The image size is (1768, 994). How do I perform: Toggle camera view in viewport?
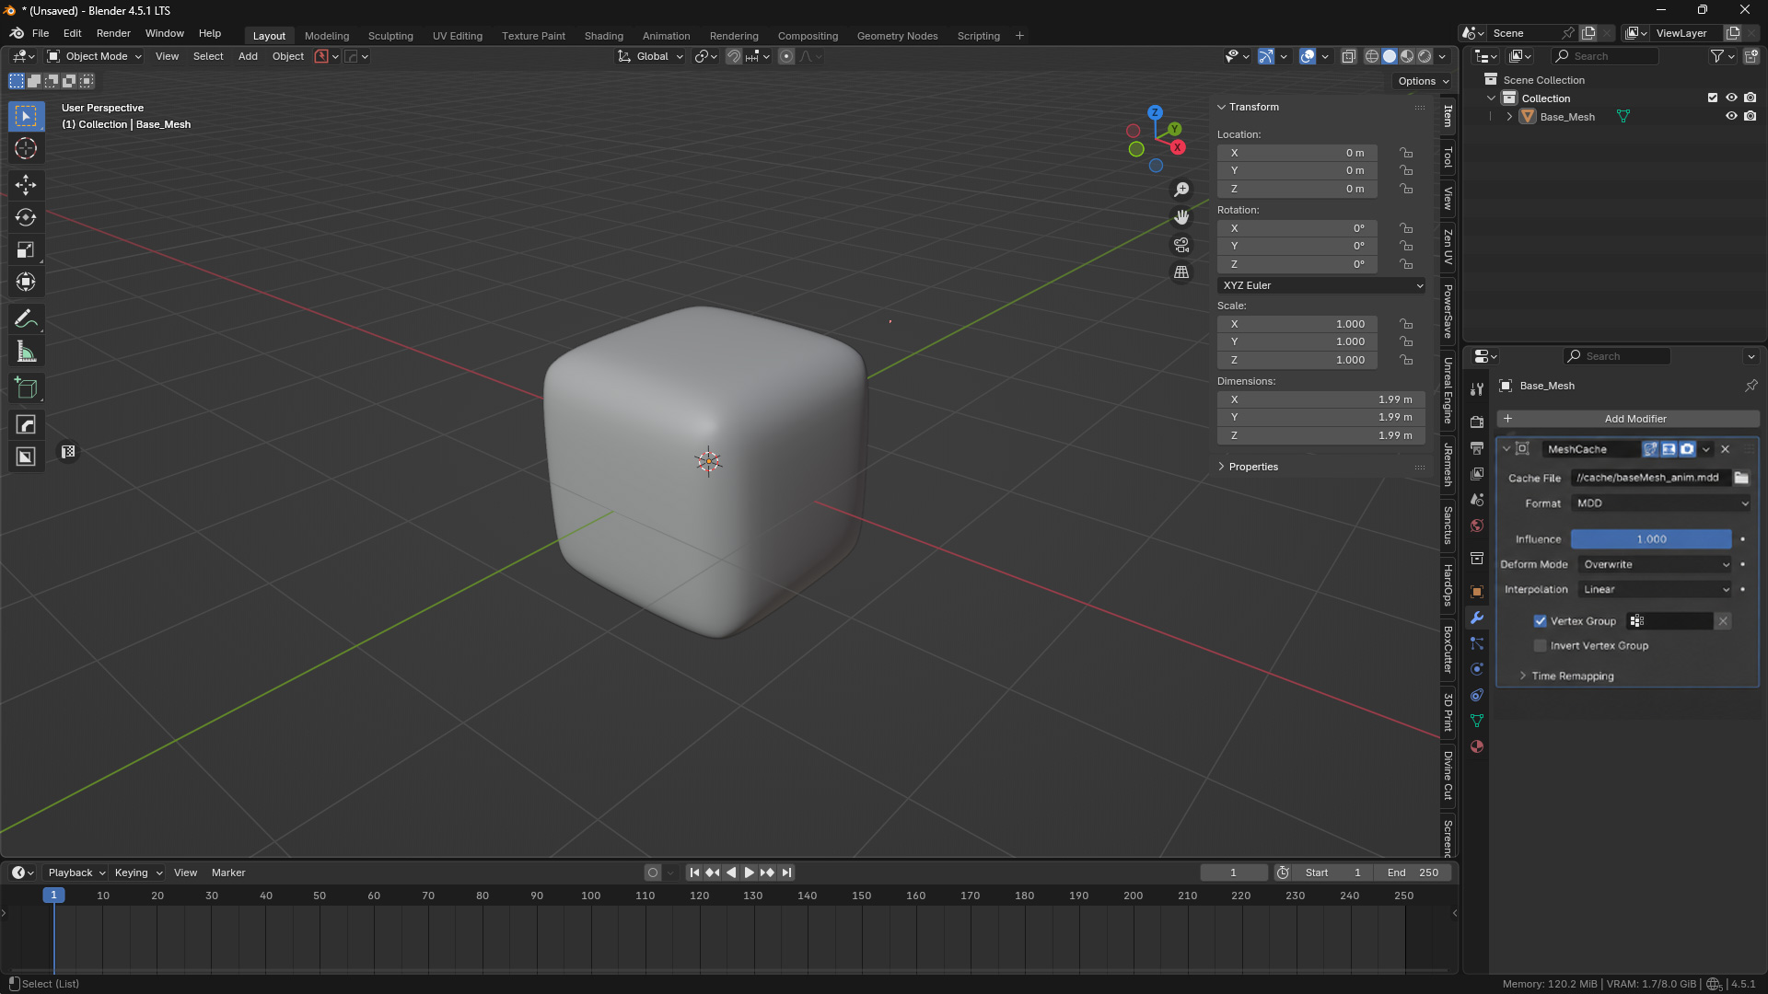click(1181, 245)
